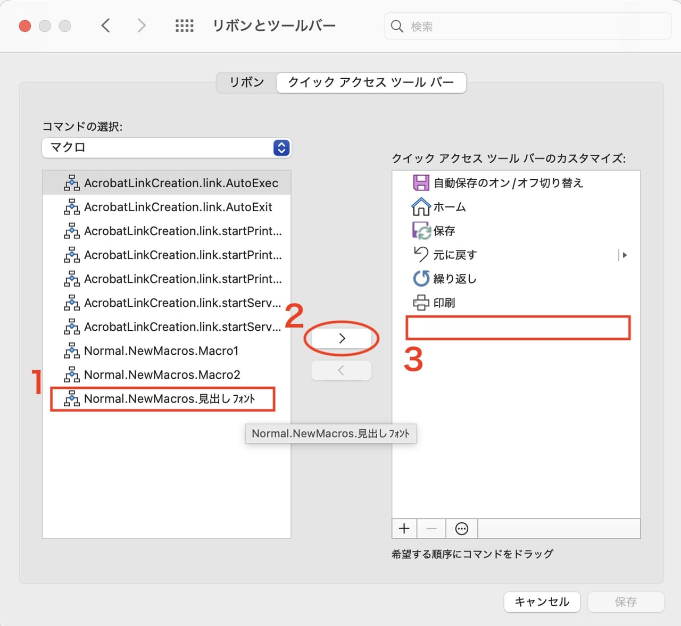Click macro icon beside Normal.NewMacros.Macro2
The width and height of the screenshot is (681, 626).
72,374
